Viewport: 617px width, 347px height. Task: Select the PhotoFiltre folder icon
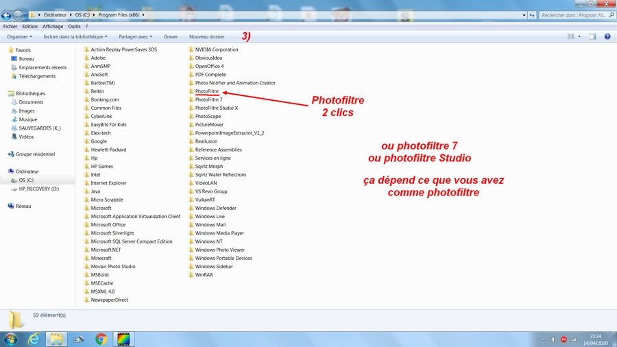point(191,91)
